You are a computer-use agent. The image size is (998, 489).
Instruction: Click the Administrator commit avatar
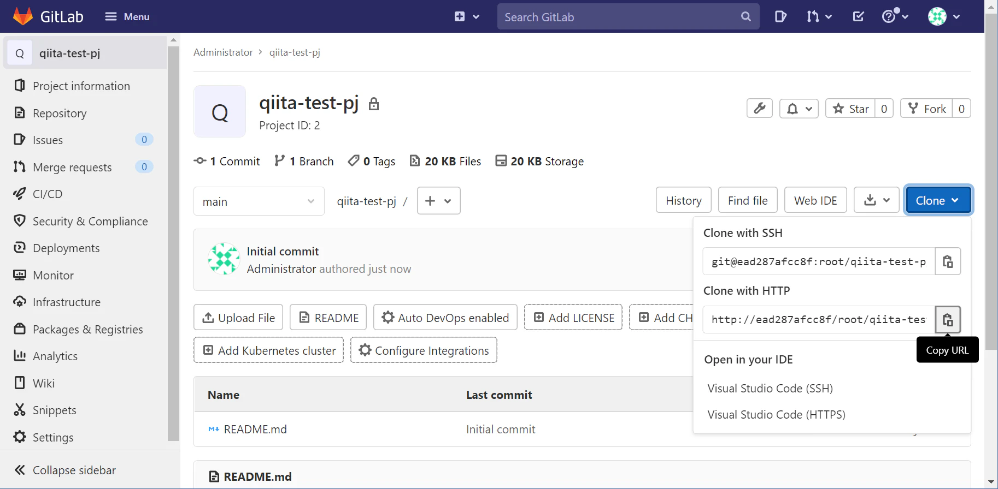[x=224, y=259]
